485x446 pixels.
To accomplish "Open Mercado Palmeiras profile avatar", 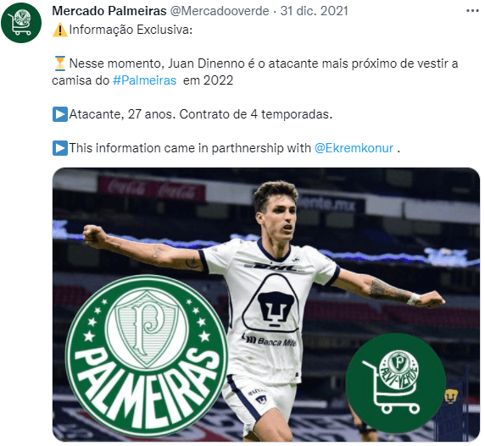I will 21,23.
